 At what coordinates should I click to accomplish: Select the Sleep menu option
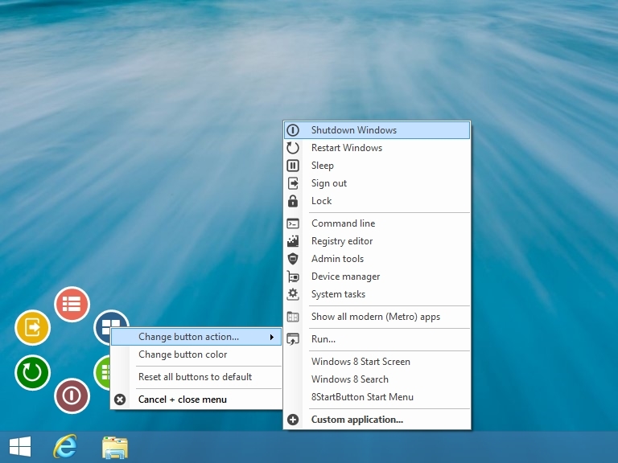click(377, 166)
